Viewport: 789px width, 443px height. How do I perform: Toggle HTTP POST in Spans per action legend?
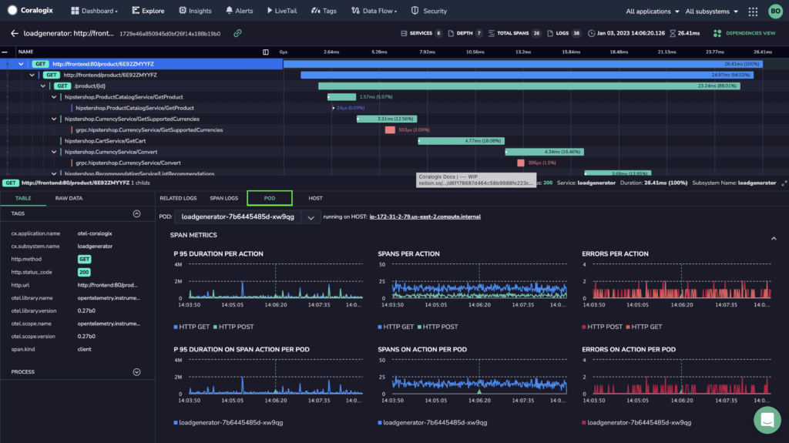(x=438, y=327)
